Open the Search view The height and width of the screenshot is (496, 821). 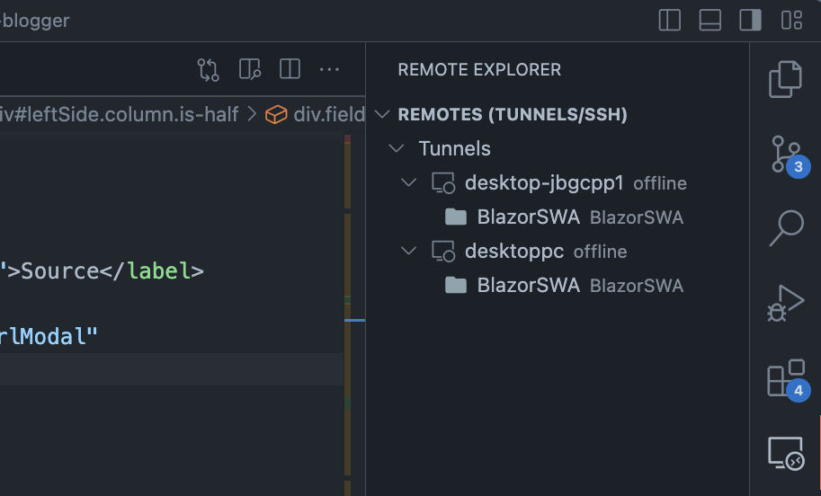pos(785,228)
